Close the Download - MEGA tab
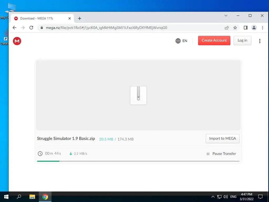Viewport: 269px width, 202px height. pos(69,18)
